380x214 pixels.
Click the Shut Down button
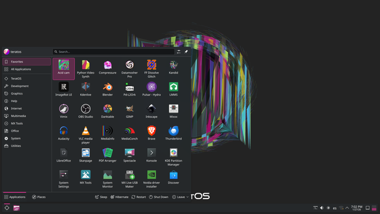click(x=159, y=197)
